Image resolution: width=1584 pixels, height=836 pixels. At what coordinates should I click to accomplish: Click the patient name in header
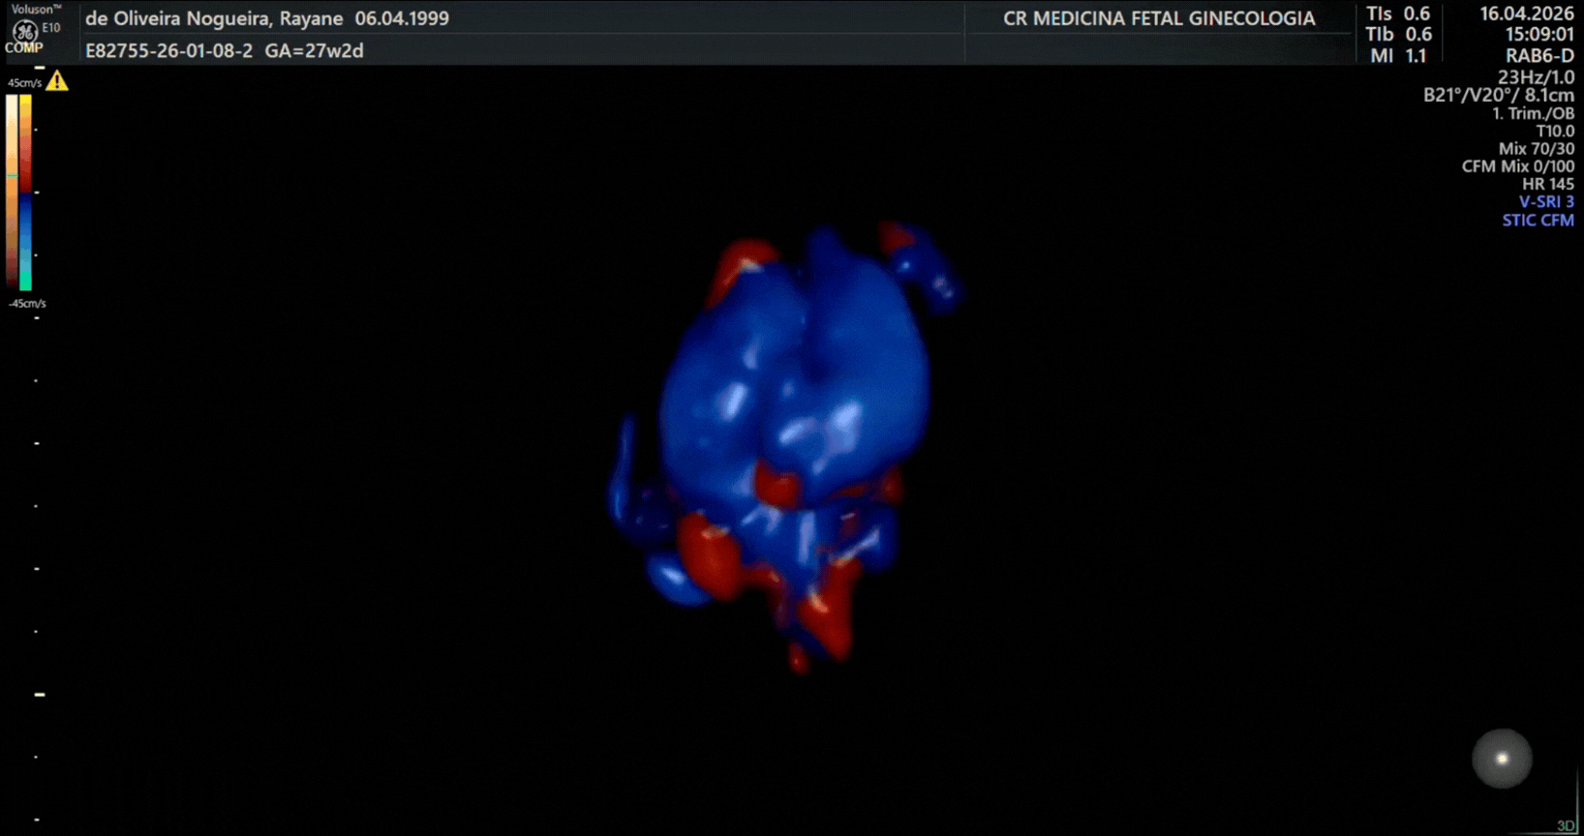pos(214,18)
